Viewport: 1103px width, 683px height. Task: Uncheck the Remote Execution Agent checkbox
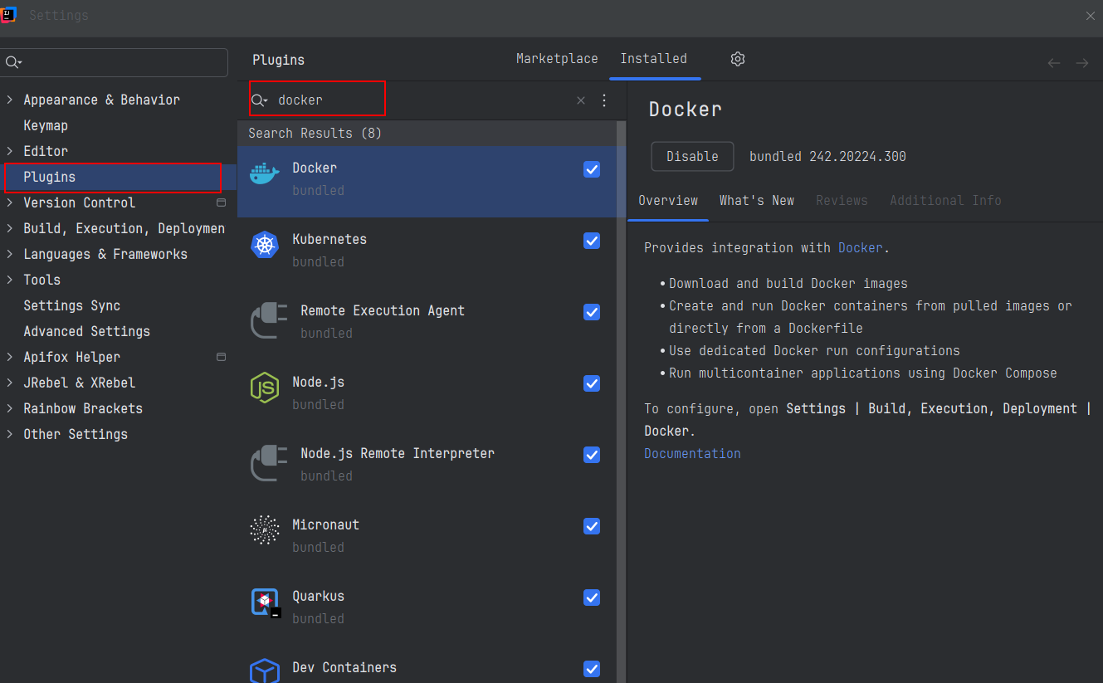coord(592,312)
